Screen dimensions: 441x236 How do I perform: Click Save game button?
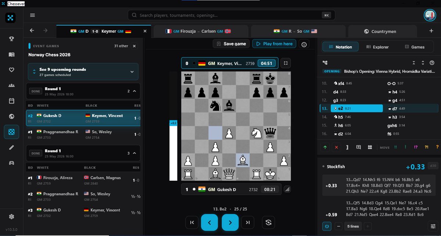coord(231,44)
